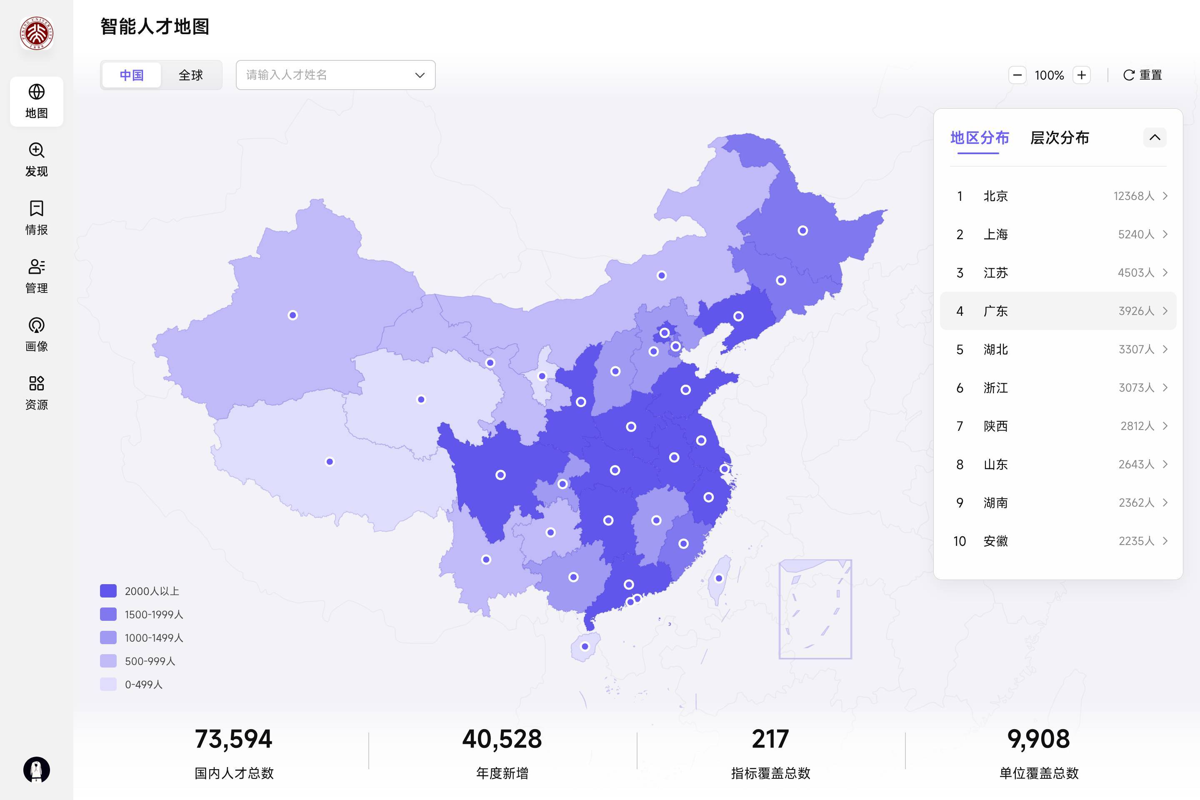Open the 发现 magnifier icon in sidebar
The width and height of the screenshot is (1200, 800).
click(36, 150)
